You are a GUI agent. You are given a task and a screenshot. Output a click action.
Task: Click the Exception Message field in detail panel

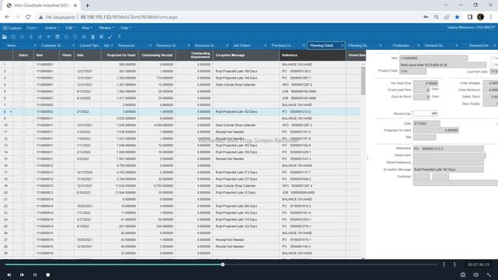coord(448,170)
